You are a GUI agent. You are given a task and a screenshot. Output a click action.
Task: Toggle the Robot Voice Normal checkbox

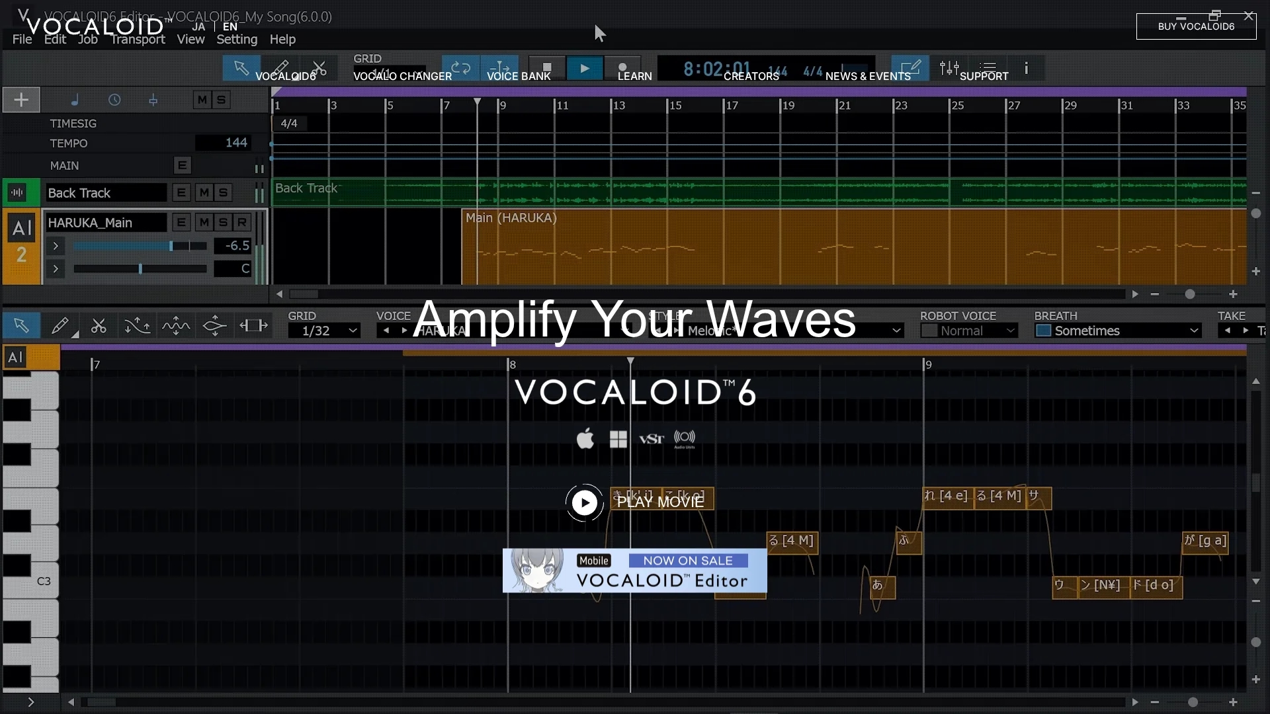(x=929, y=331)
